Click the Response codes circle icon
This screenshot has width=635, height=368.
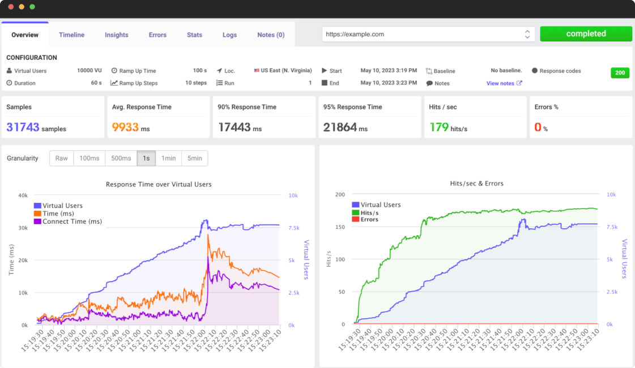click(535, 70)
